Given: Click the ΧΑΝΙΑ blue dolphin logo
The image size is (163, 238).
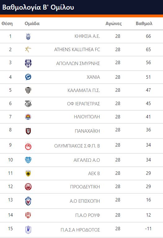Looking at the screenshot, I should coord(28,77).
